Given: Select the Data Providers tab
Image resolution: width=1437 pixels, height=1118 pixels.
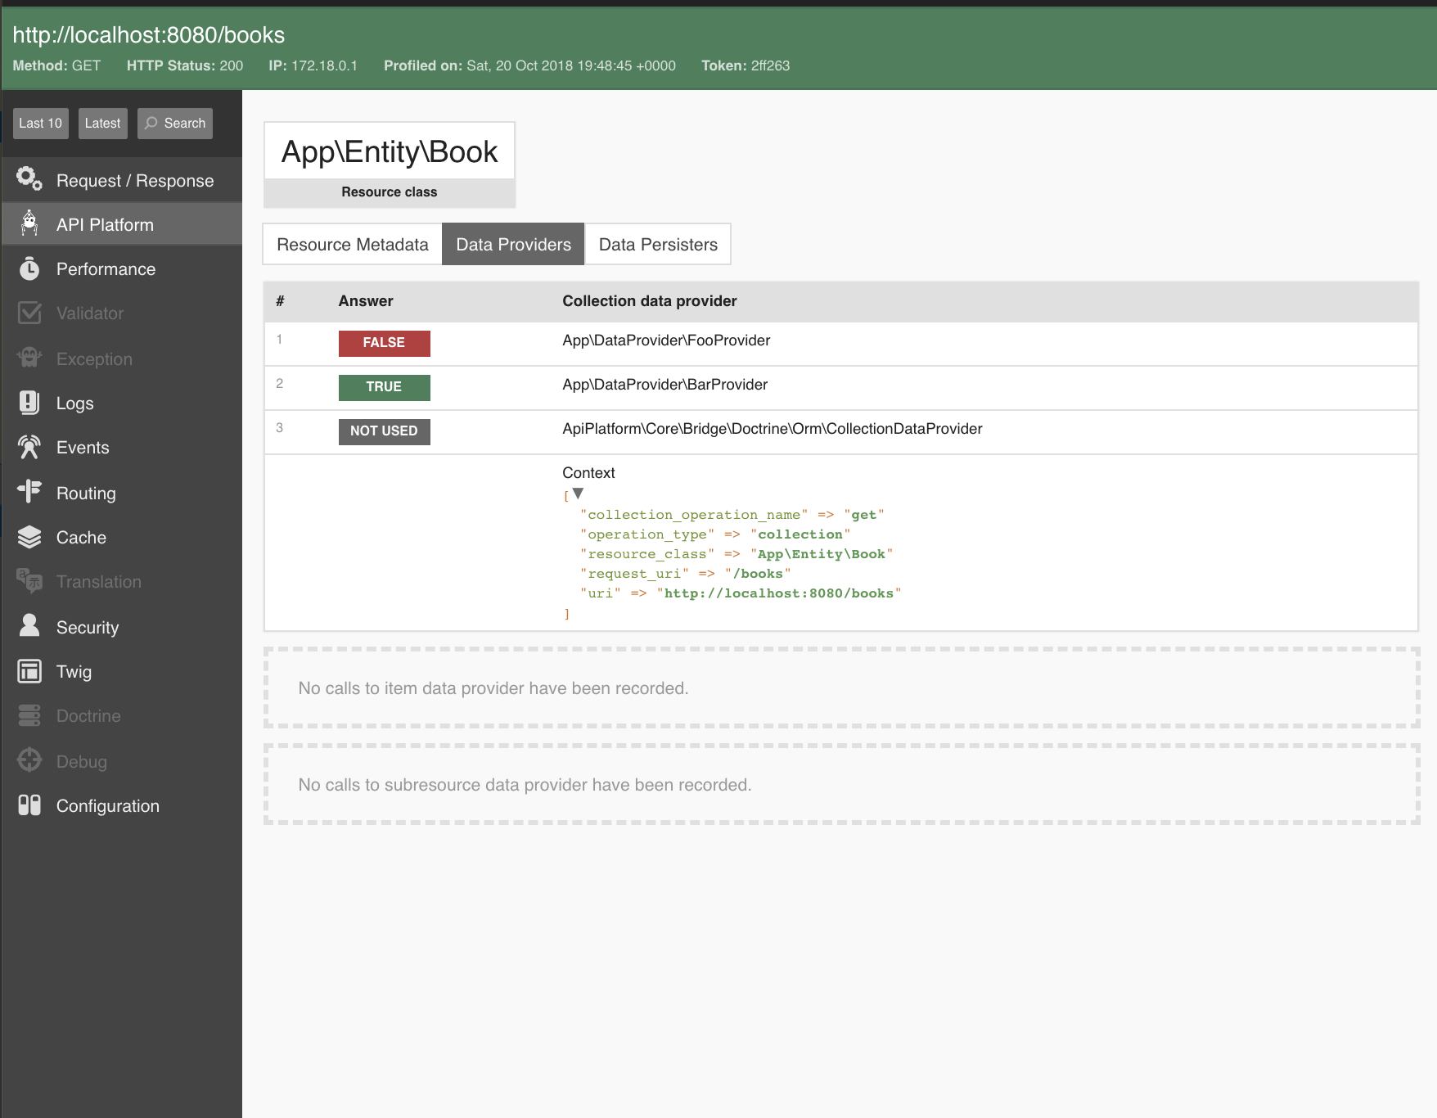Looking at the screenshot, I should (513, 244).
